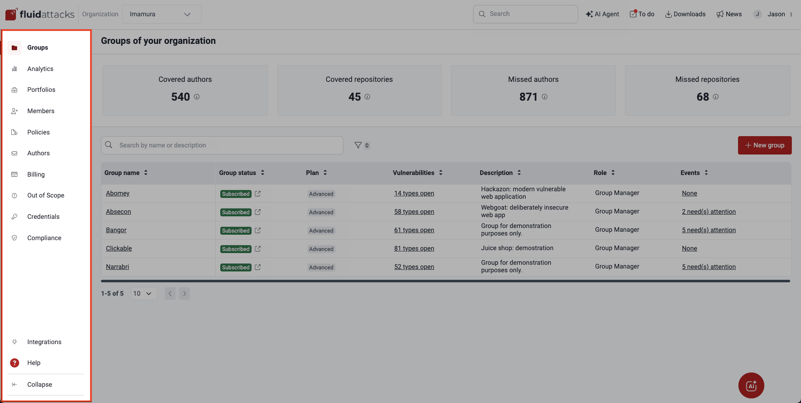Click the Subscribed badge for Bangor

(235, 230)
